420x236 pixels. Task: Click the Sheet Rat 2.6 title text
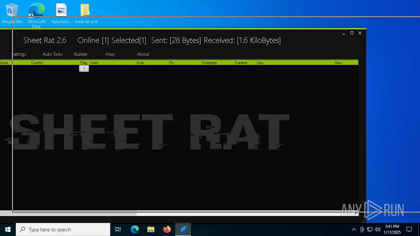coord(45,40)
